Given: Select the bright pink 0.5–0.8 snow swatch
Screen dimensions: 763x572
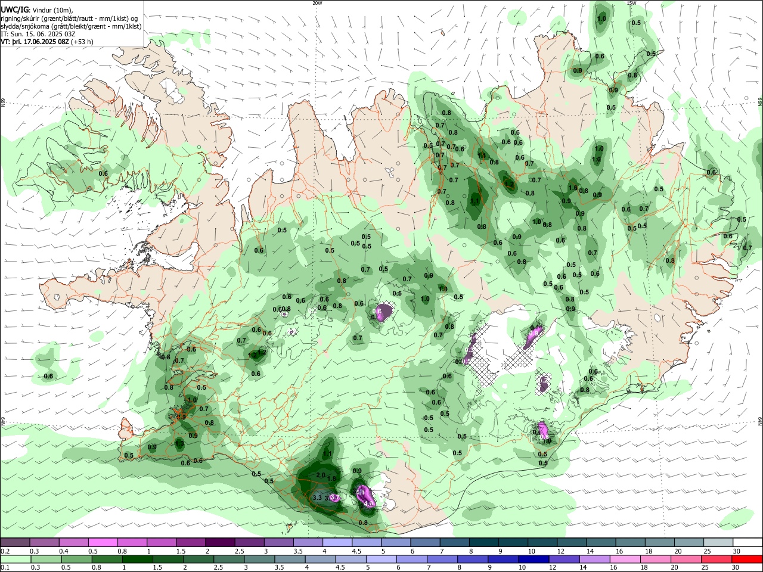Looking at the screenshot, I should (103, 542).
